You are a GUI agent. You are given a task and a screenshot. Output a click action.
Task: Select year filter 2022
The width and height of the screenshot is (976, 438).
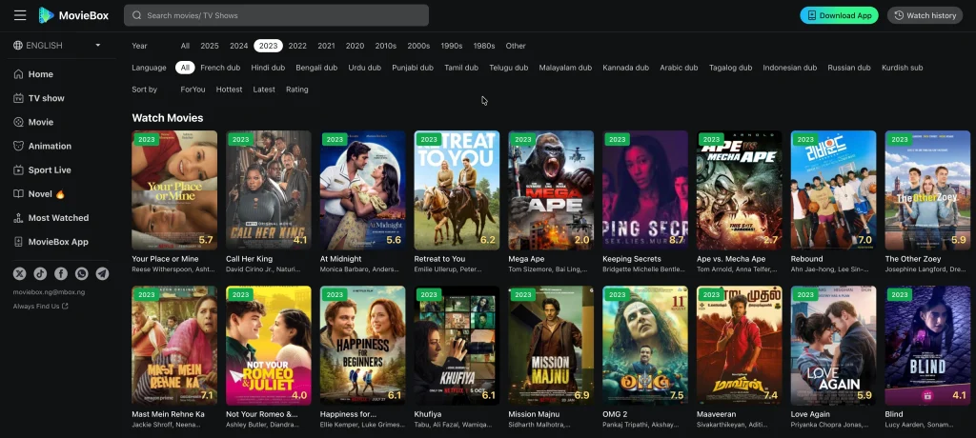[x=297, y=46]
